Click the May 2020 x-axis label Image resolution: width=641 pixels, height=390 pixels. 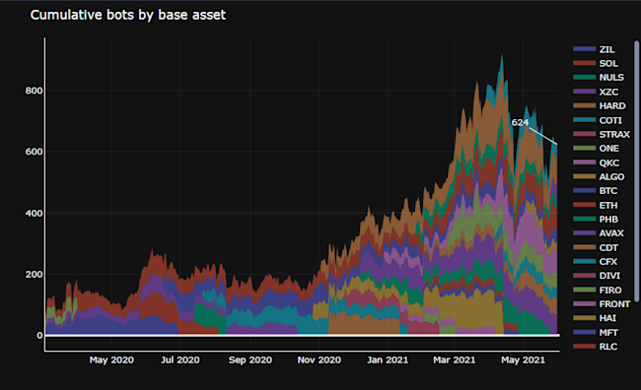(111, 359)
